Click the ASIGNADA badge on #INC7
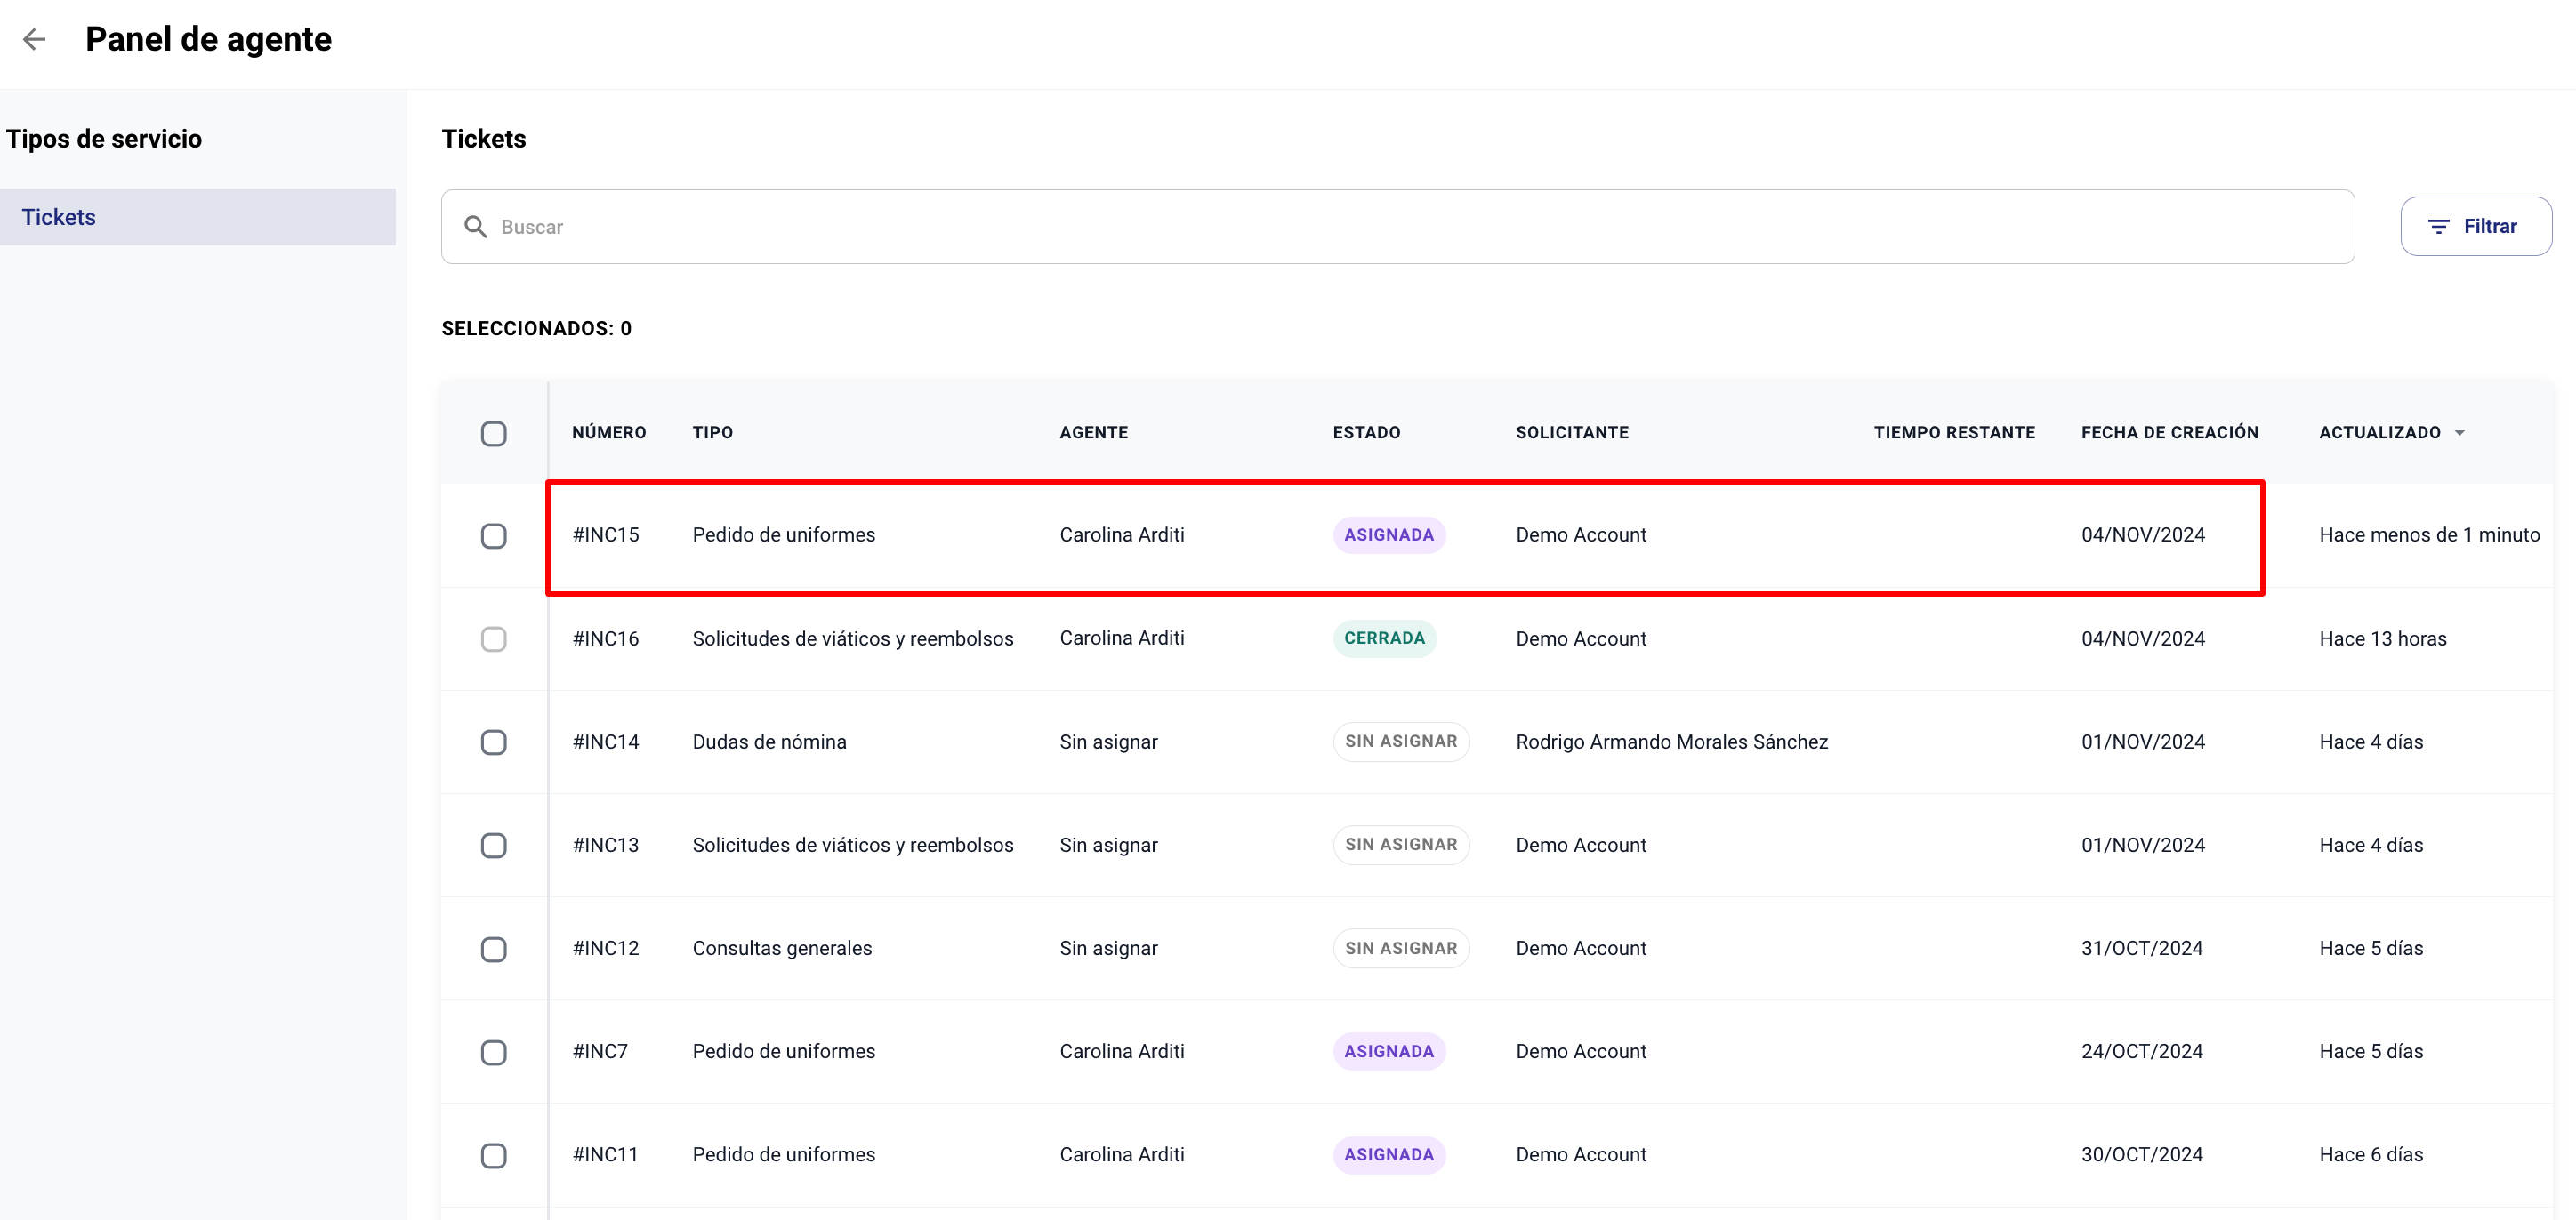This screenshot has width=2576, height=1220. (1388, 1051)
